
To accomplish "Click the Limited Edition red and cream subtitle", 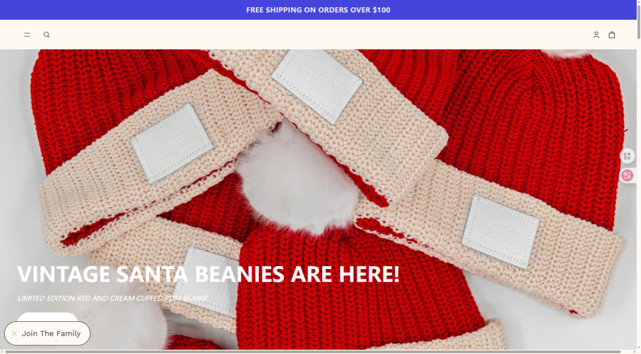I will pos(112,298).
